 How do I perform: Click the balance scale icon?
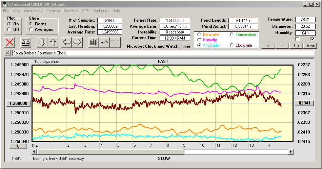[26, 42]
